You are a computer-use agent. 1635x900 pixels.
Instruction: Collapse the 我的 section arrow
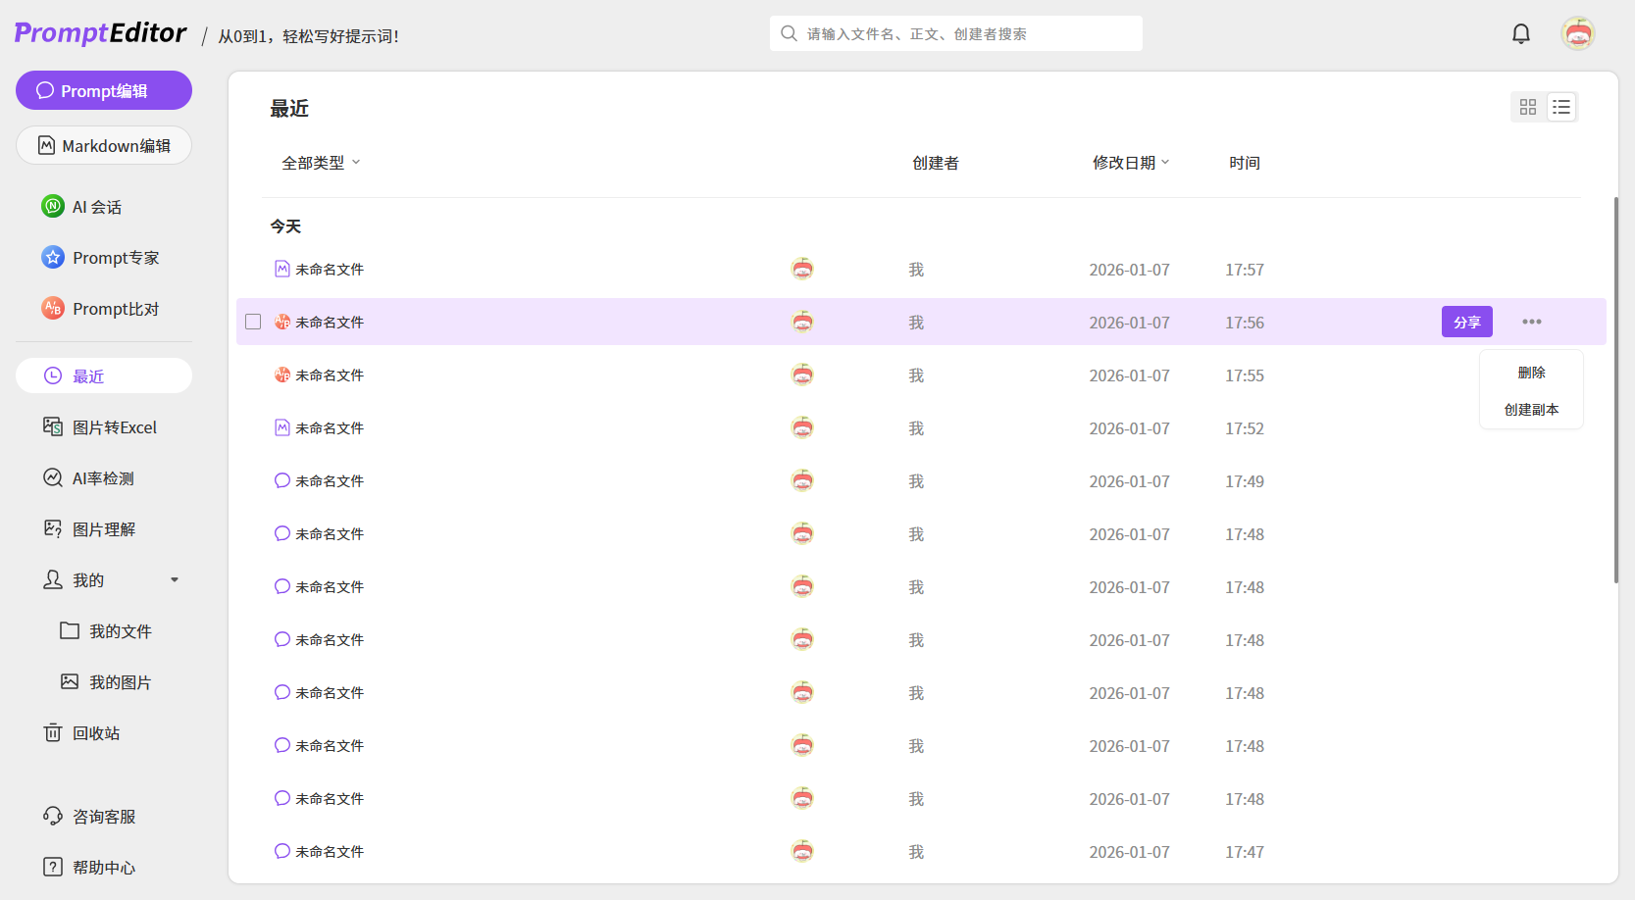click(x=175, y=580)
